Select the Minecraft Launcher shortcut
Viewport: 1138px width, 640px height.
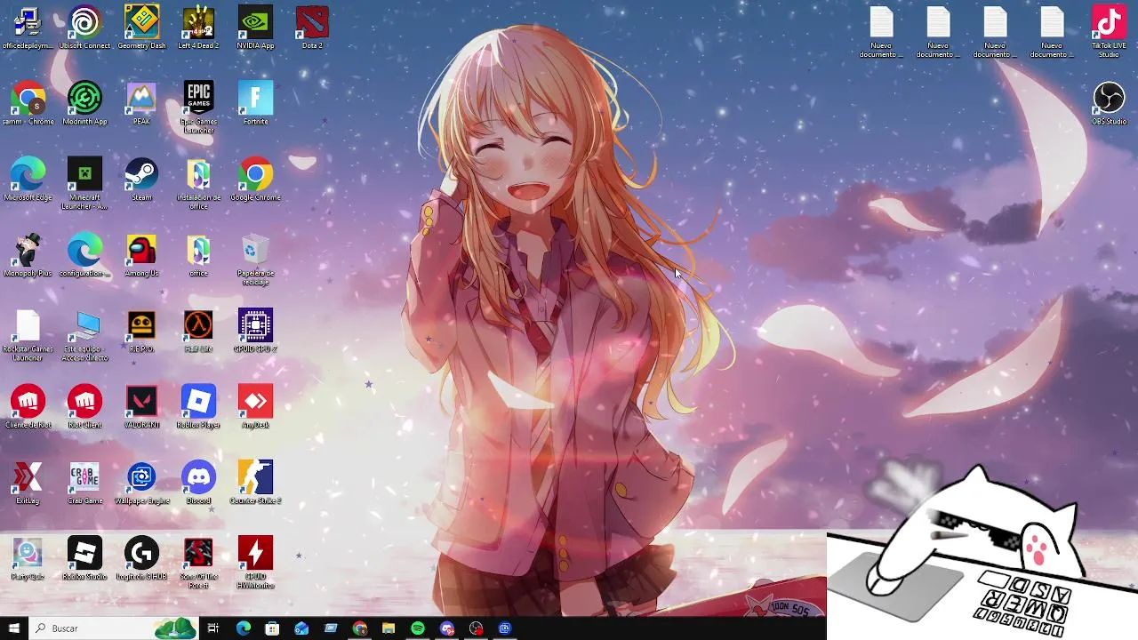point(84,185)
